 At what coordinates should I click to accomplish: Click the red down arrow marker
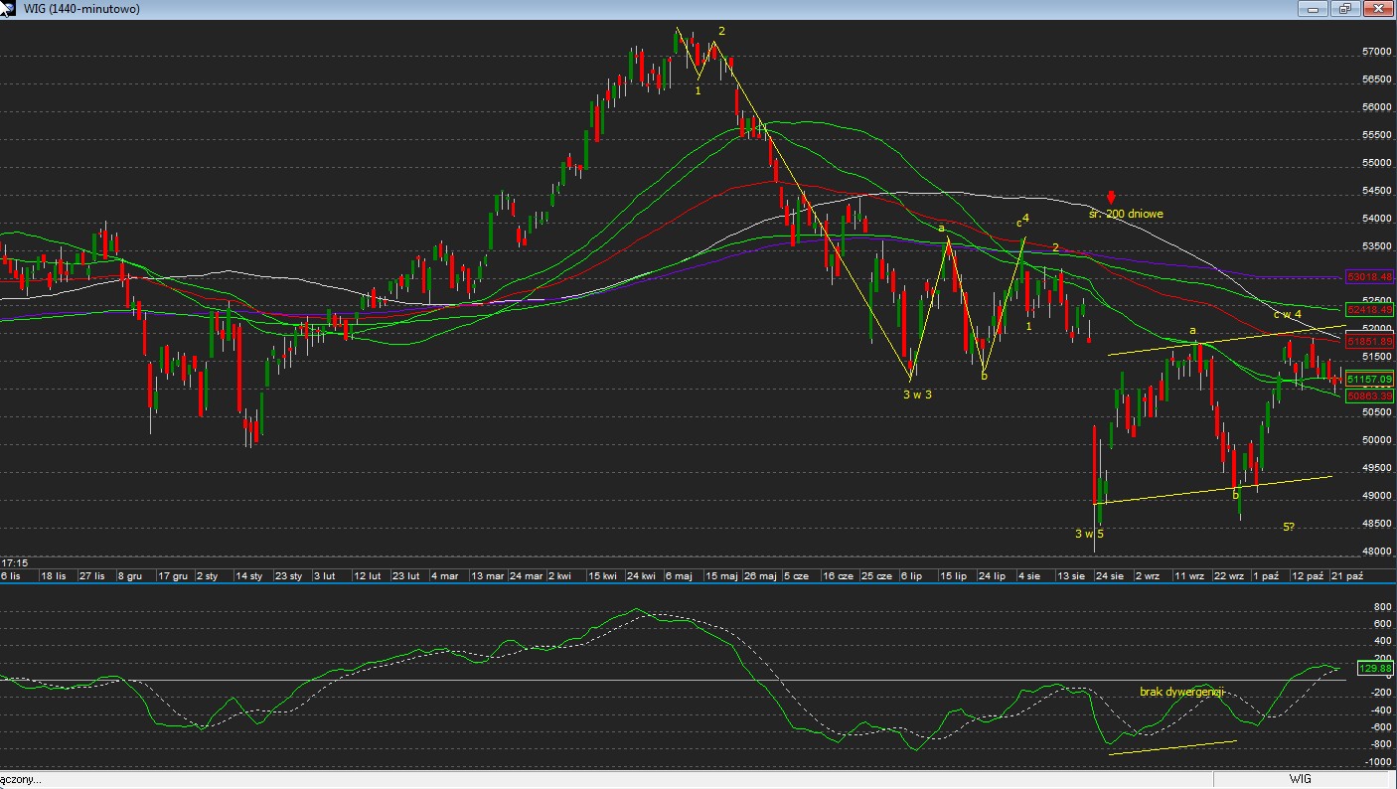[1111, 198]
